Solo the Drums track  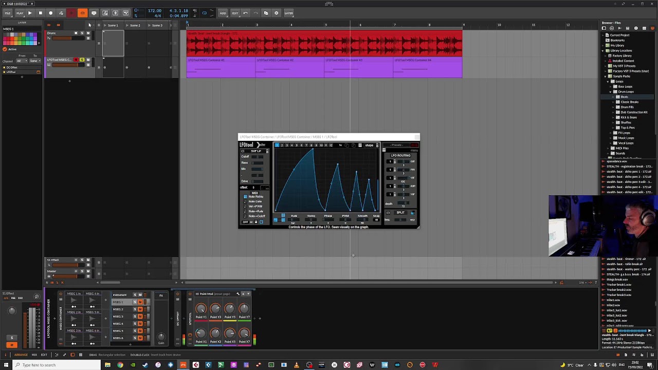82,33
